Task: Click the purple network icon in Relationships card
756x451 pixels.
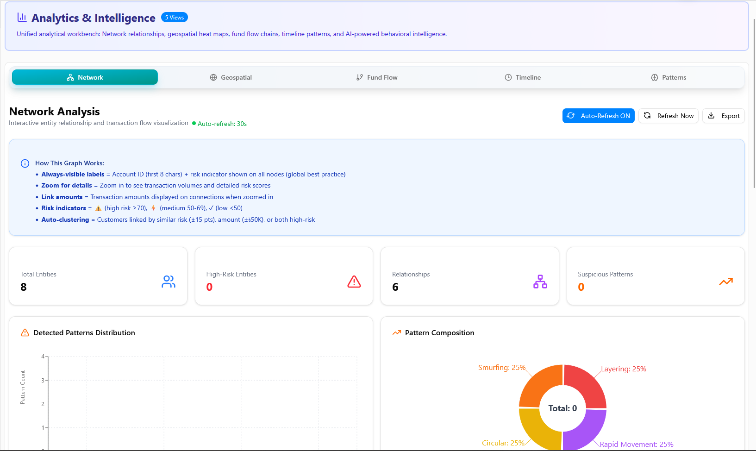Action: coord(540,282)
